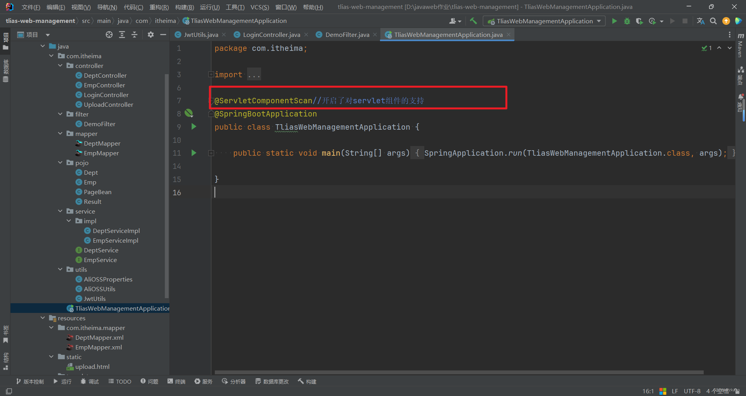Collapse all icon in project panel
Image resolution: width=746 pixels, height=396 pixels.
pyautogui.click(x=134, y=35)
